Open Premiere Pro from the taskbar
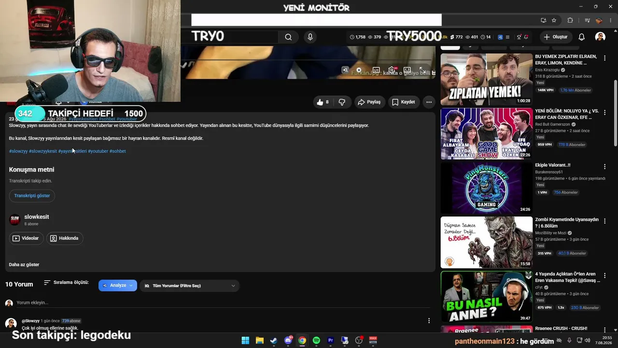The image size is (618, 348). (331, 340)
